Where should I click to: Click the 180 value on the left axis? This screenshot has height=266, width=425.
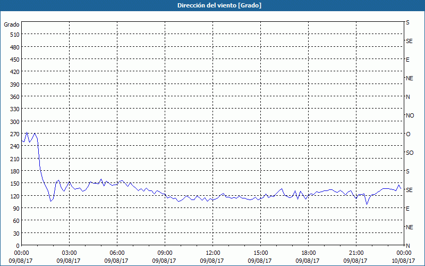point(15,171)
